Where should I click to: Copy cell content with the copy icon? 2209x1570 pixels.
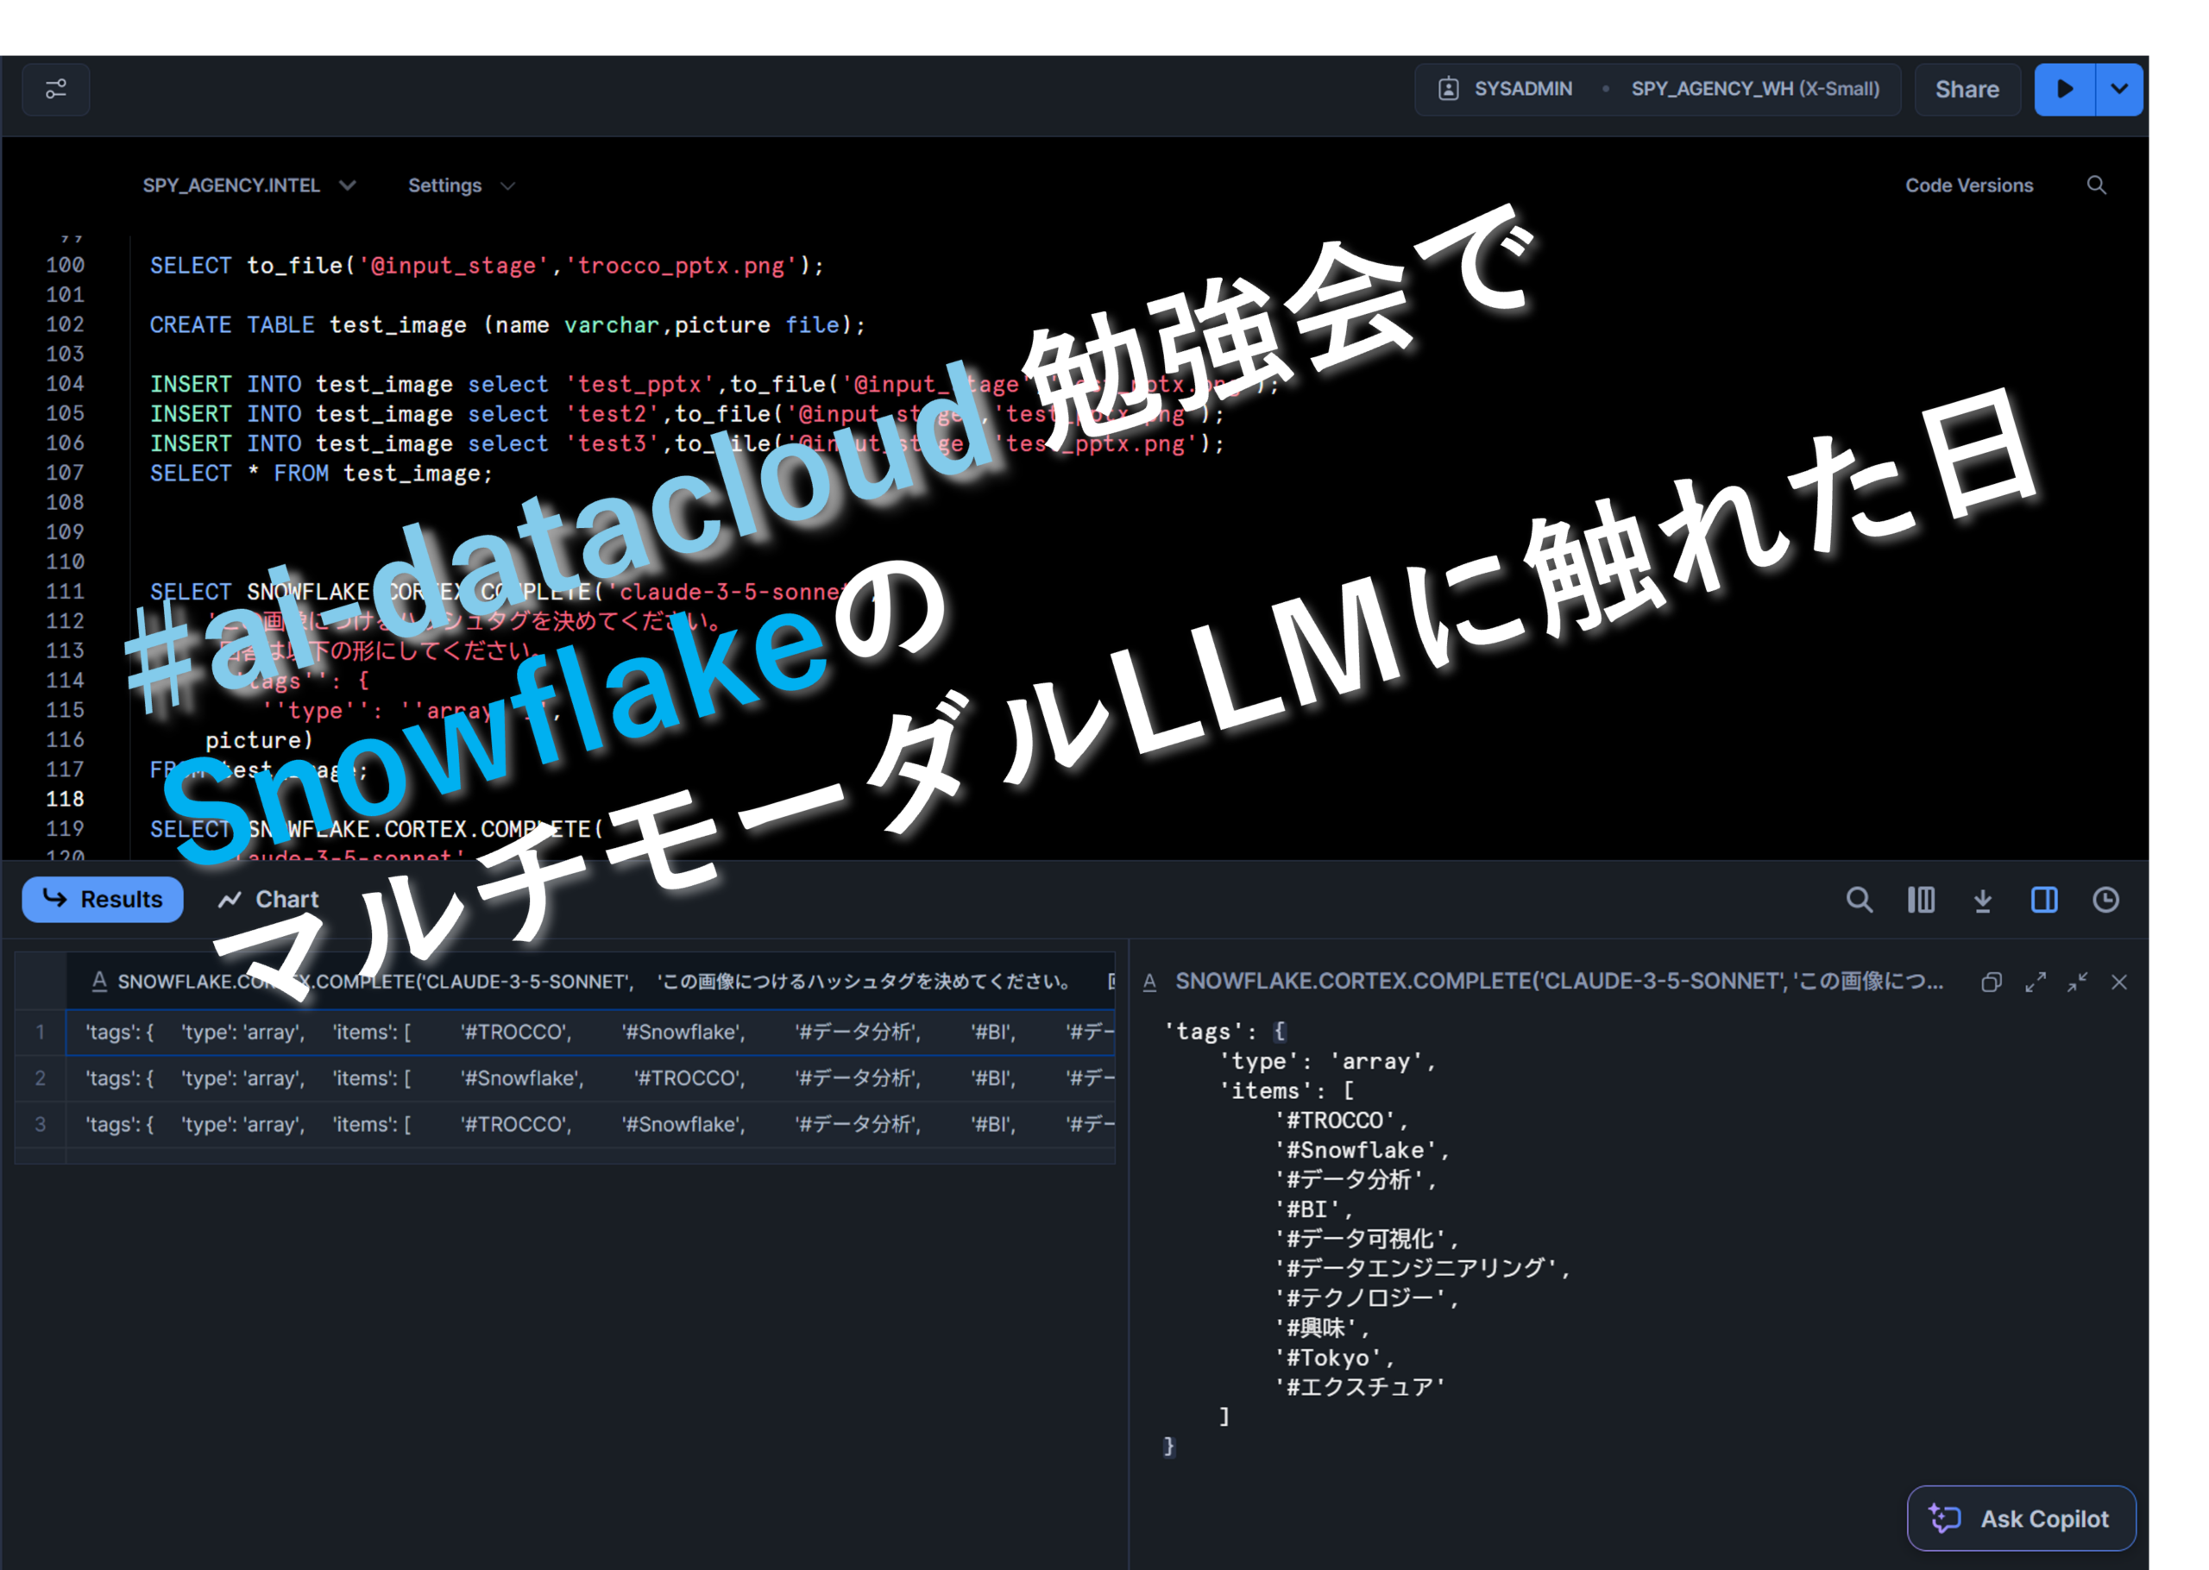[x=1992, y=983]
